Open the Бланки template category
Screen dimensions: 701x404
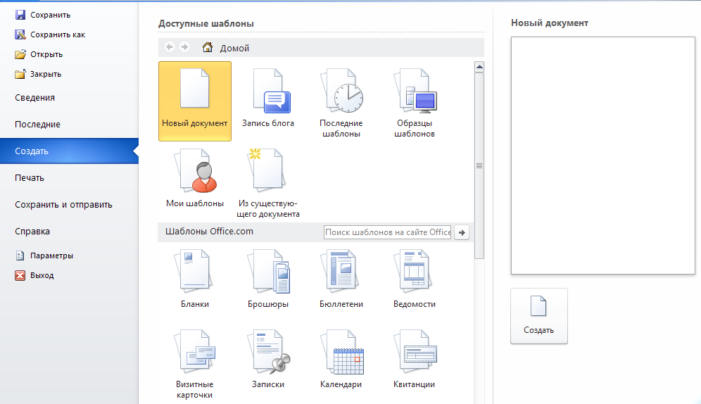tap(195, 279)
